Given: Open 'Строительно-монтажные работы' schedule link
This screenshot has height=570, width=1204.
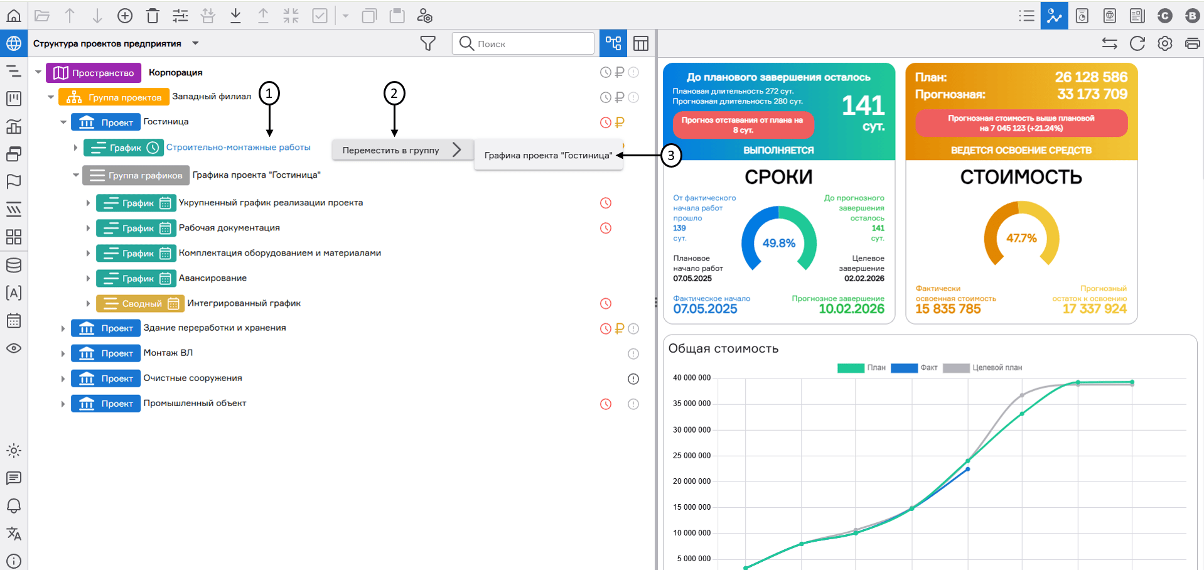Looking at the screenshot, I should [238, 148].
